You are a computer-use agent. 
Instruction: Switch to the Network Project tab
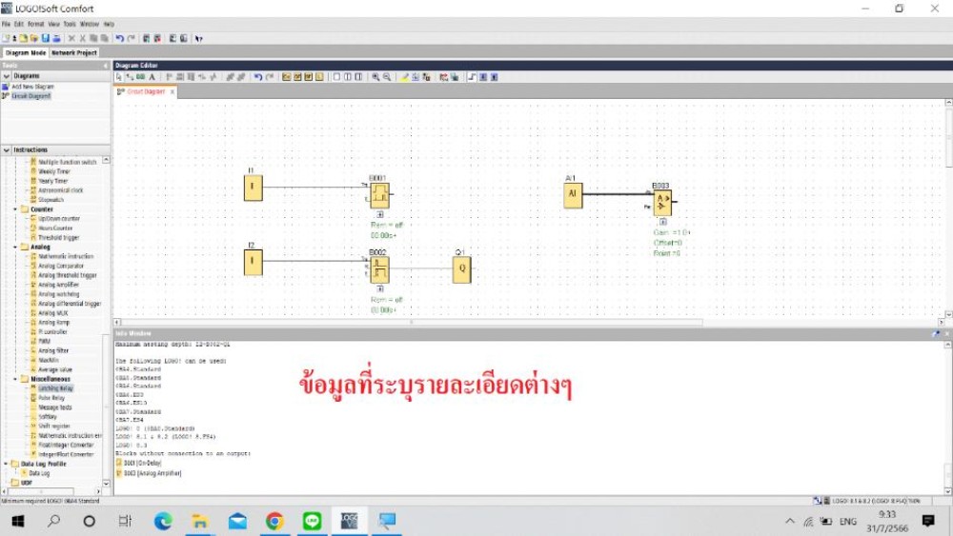pyautogui.click(x=74, y=52)
